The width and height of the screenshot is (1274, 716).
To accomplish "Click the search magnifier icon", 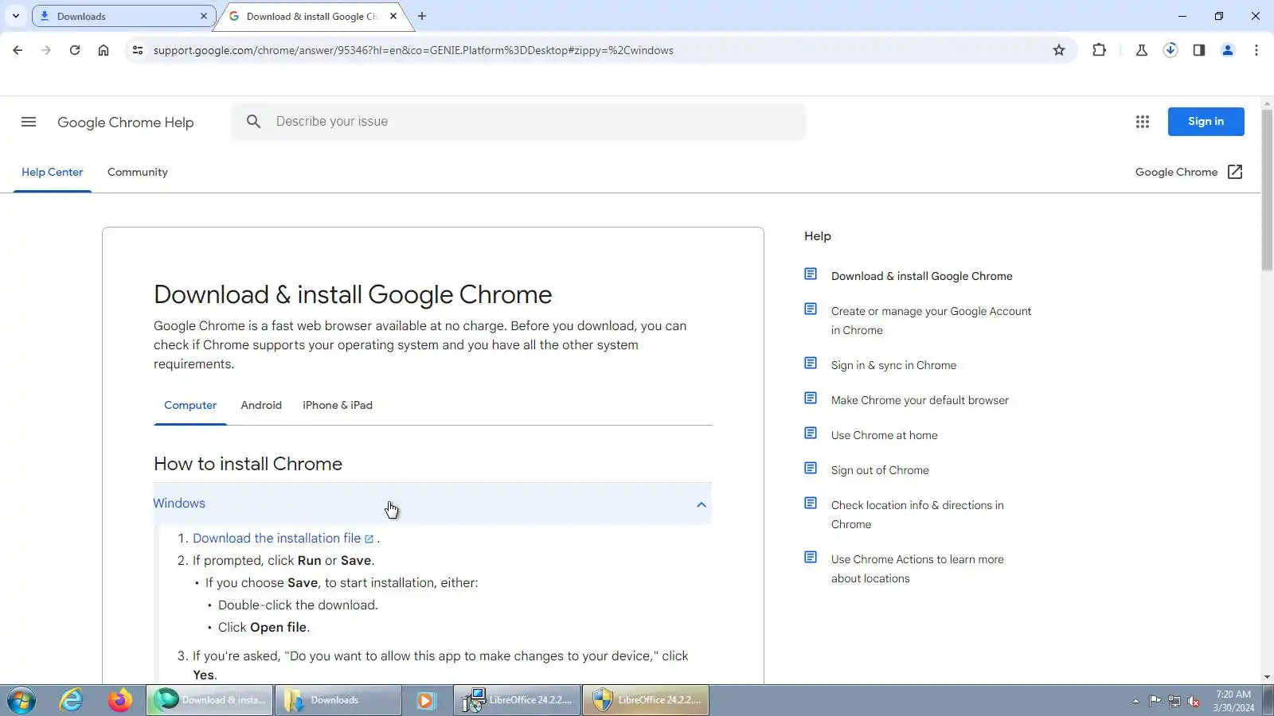I will click(x=253, y=122).
